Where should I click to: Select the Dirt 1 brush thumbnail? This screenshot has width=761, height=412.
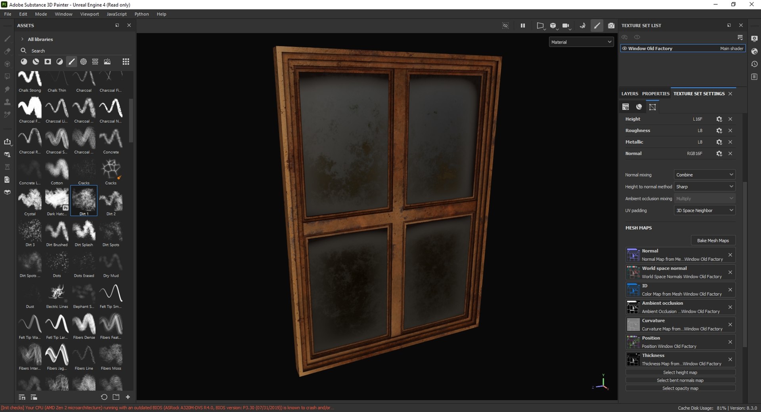tap(84, 201)
